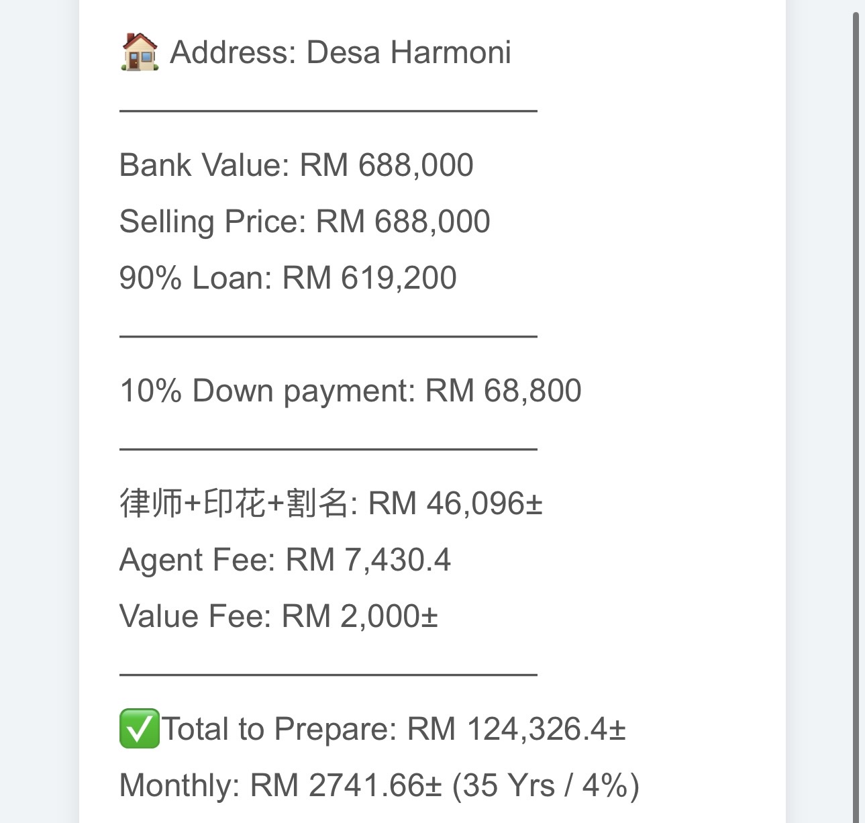Select the 90% Loan line
865x823 pixels.
287,278
